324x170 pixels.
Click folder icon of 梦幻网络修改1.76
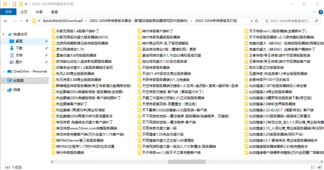click(53, 49)
